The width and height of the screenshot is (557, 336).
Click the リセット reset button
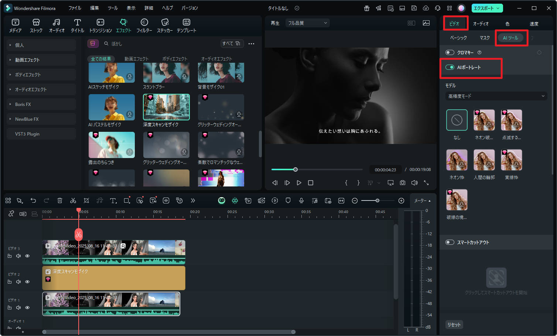click(x=454, y=325)
